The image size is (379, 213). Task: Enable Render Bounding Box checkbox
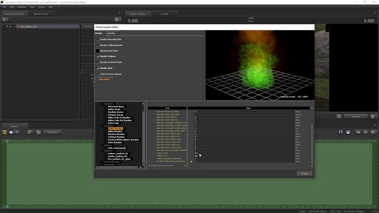pos(98,40)
